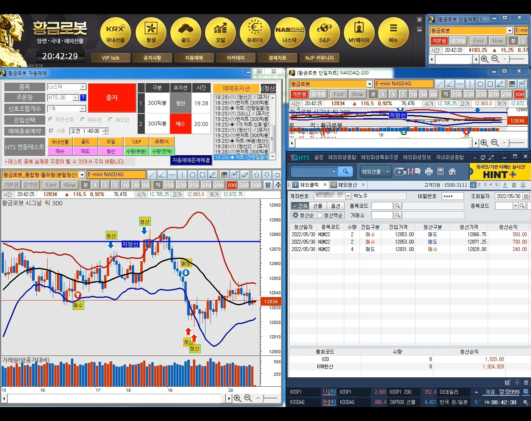Select the rectangle drawing tool in main chart
This screenshot has height=421, width=531.
203,175
